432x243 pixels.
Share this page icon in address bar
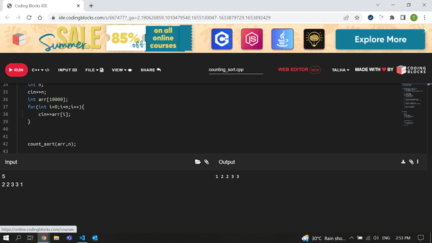(346, 18)
